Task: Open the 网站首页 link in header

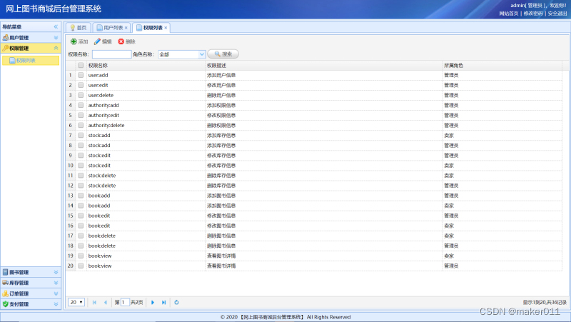Action: [509, 14]
